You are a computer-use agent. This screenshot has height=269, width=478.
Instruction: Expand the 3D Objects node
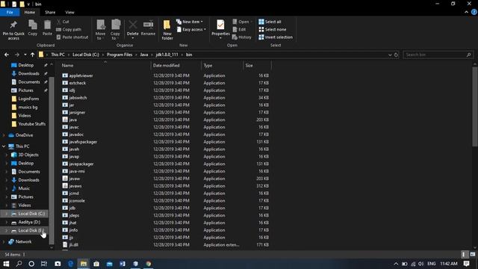[x=7, y=155]
